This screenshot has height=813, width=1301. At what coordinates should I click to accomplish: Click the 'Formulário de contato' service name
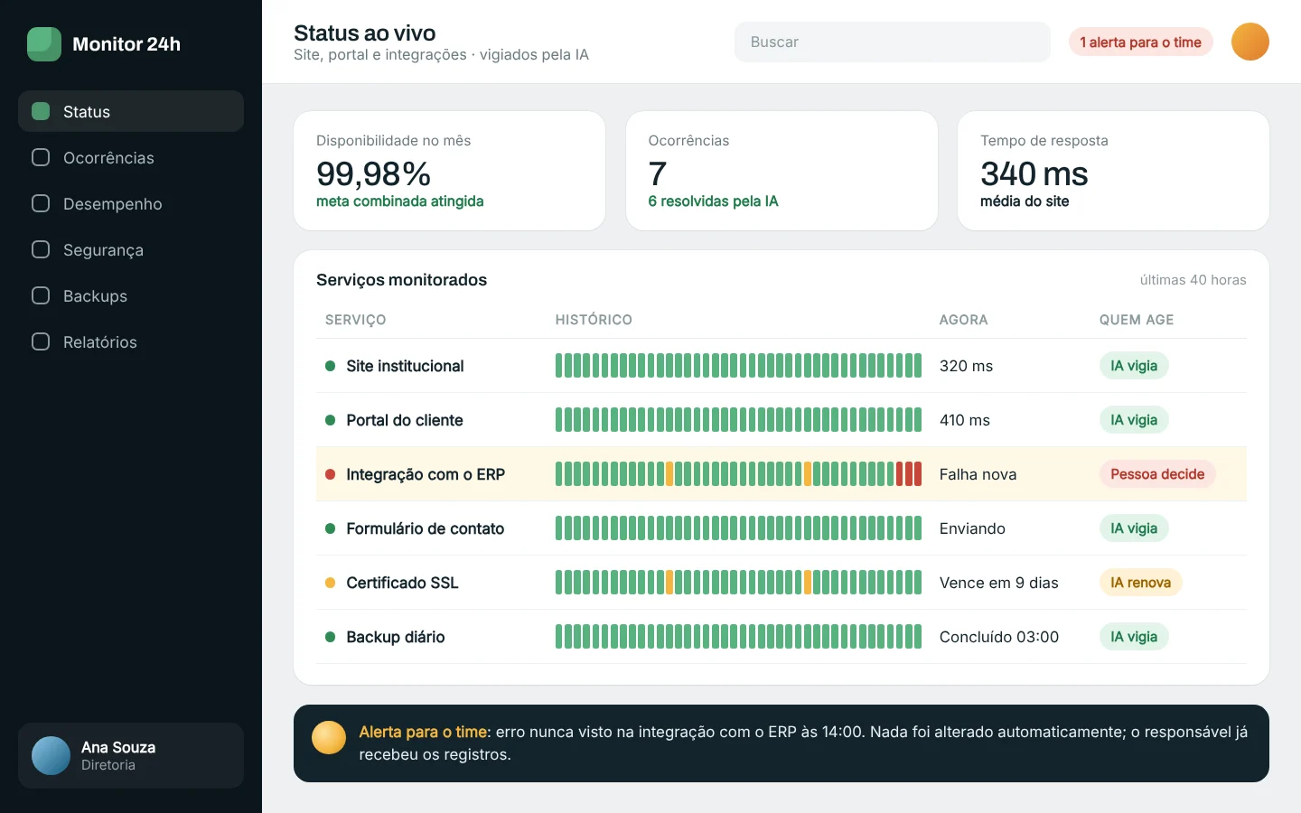(x=425, y=528)
